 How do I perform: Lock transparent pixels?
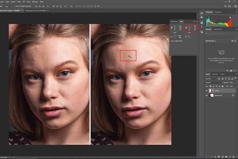211,86
